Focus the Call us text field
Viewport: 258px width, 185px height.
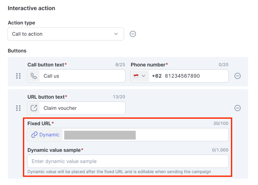[x=82, y=76]
